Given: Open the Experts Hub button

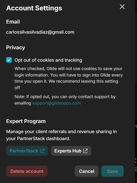Looking at the screenshot, I should [x=71, y=151].
